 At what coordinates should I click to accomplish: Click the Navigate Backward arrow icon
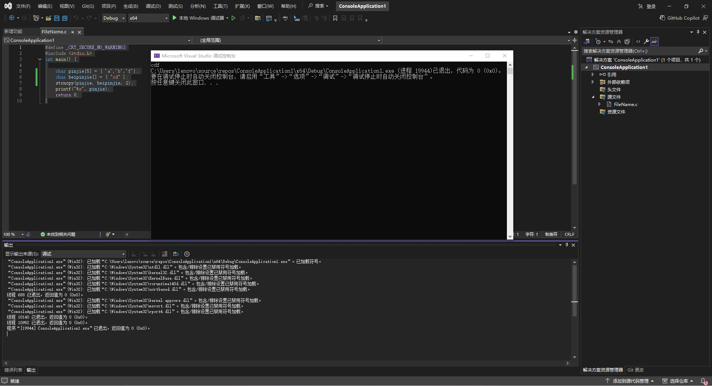(x=12, y=18)
